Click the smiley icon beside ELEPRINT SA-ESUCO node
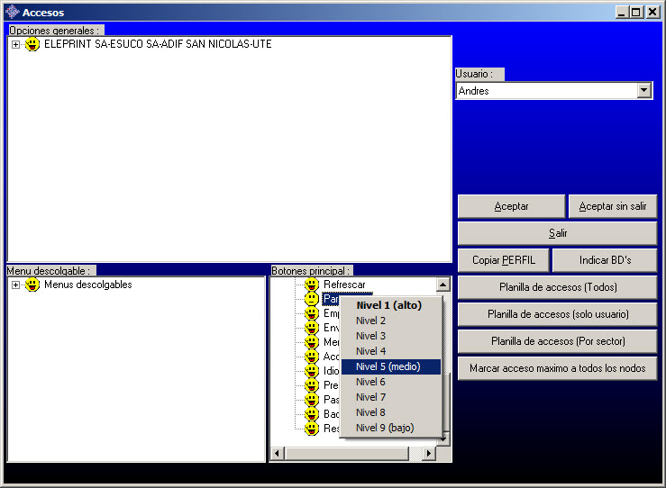 coord(32,44)
